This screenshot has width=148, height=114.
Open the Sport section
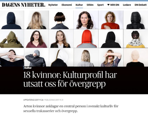pos(100,5)
